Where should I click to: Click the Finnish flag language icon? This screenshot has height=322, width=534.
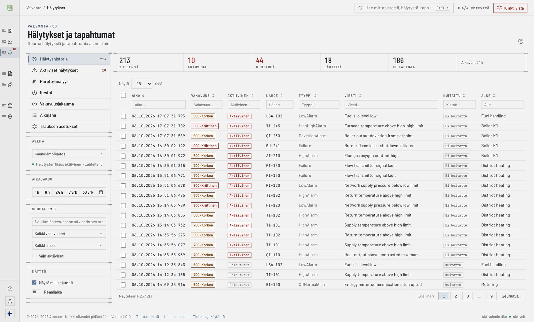10,314
